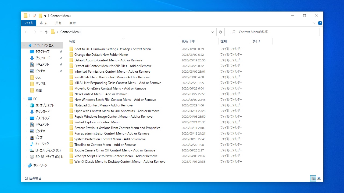Image resolution: width=344 pixels, height=193 pixels.
Task: Click folder icon of Restart Explorer
Action: [x=71, y=122]
